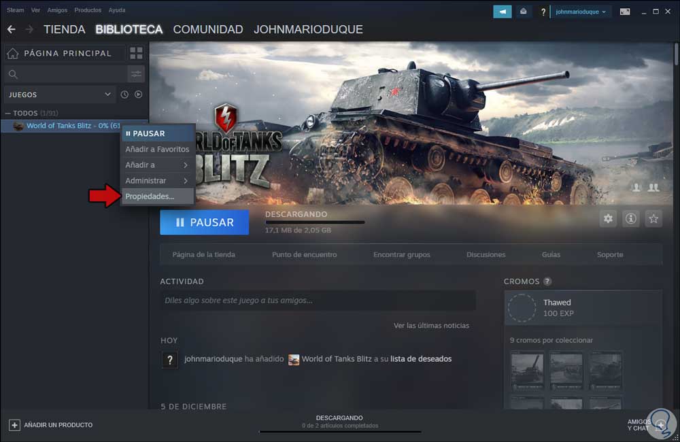Viewport: 680px width, 442px height.
Task: Click plus icon for Añadir un producto
Action: [x=14, y=425]
